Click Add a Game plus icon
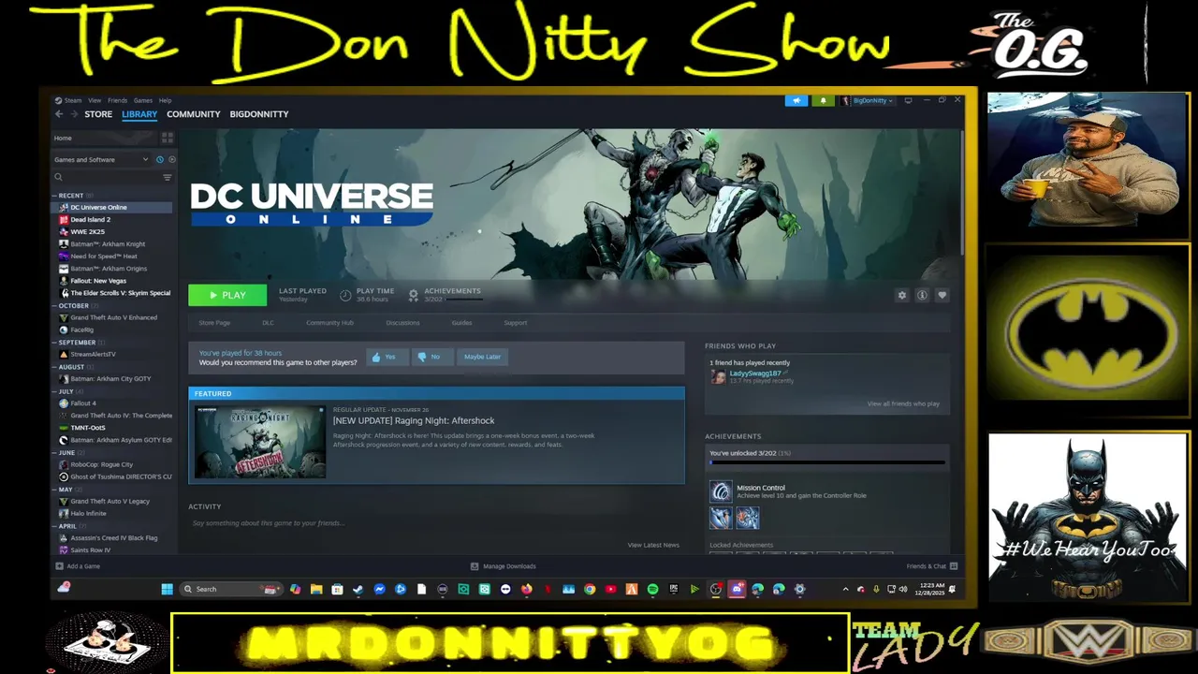 59,566
